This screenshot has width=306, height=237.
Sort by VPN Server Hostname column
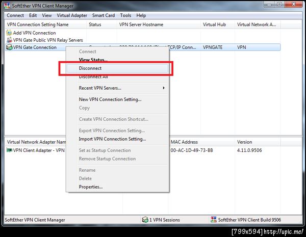click(159, 24)
